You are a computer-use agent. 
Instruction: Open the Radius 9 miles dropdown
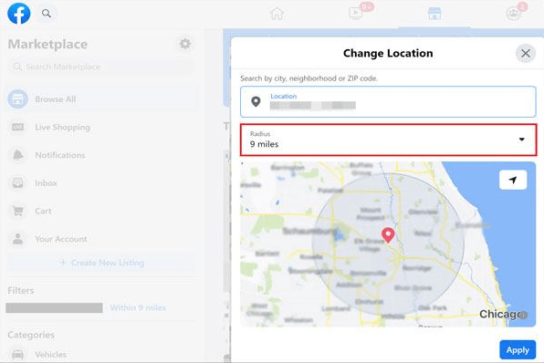pyautogui.click(x=388, y=140)
